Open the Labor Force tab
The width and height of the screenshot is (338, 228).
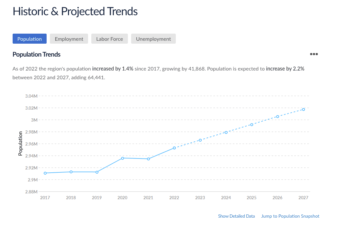click(x=109, y=39)
